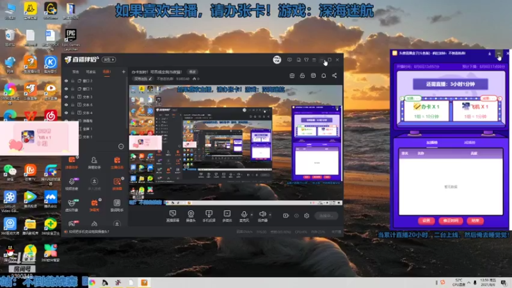The width and height of the screenshot is (512, 288).
Task: Expand the microphone options arrow
Action: tap(252, 215)
